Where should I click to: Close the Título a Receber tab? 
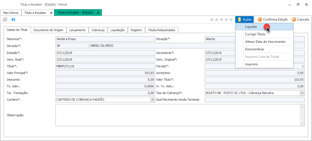(51, 13)
